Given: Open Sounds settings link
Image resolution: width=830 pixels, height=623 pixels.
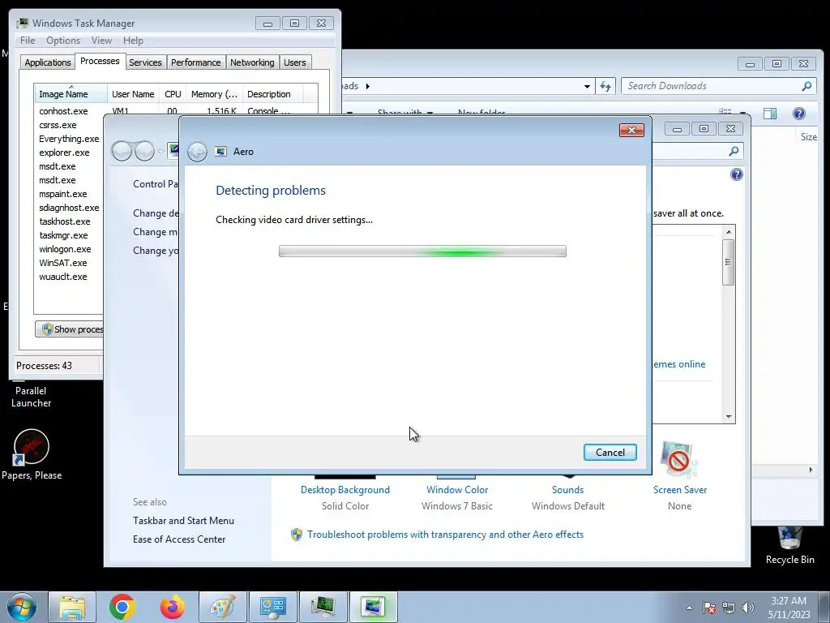Looking at the screenshot, I should (x=567, y=489).
